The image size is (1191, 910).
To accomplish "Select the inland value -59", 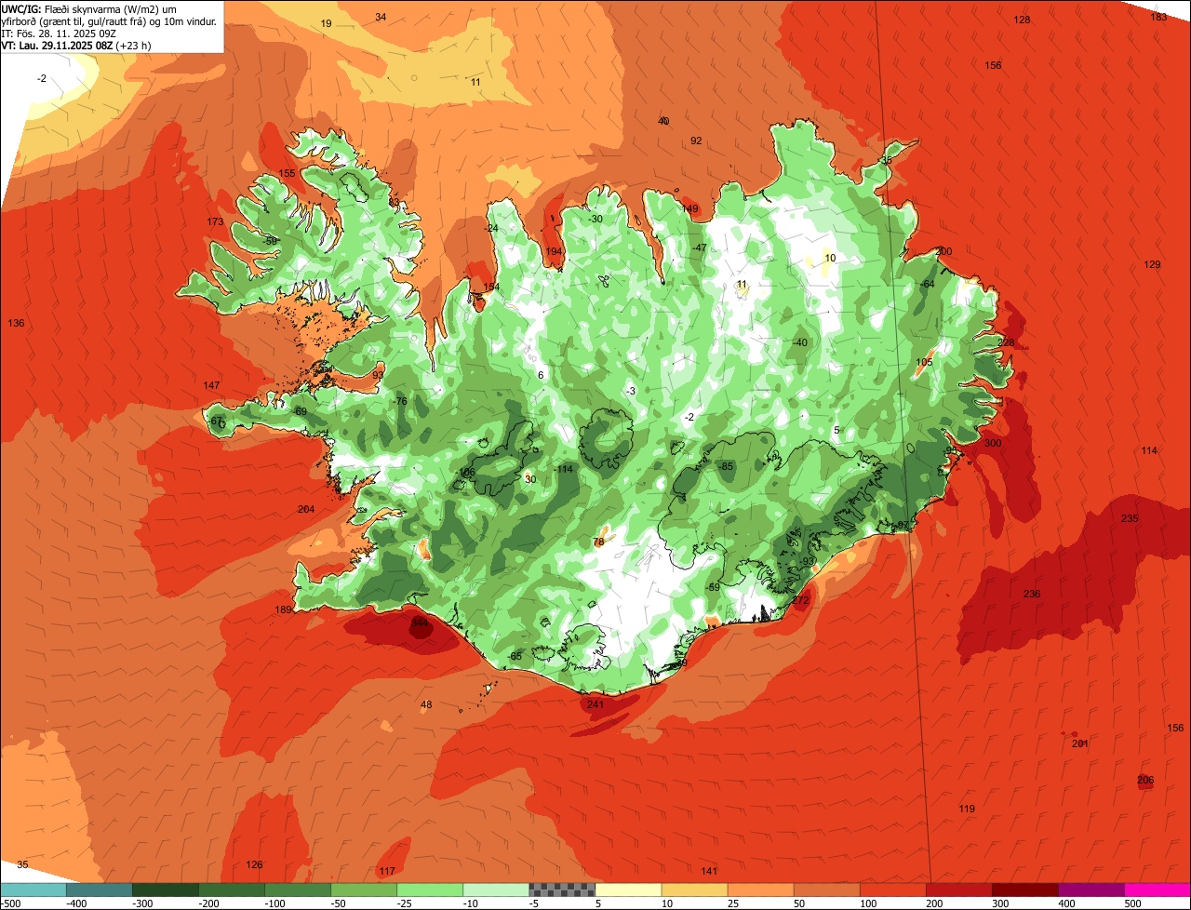I will [714, 587].
